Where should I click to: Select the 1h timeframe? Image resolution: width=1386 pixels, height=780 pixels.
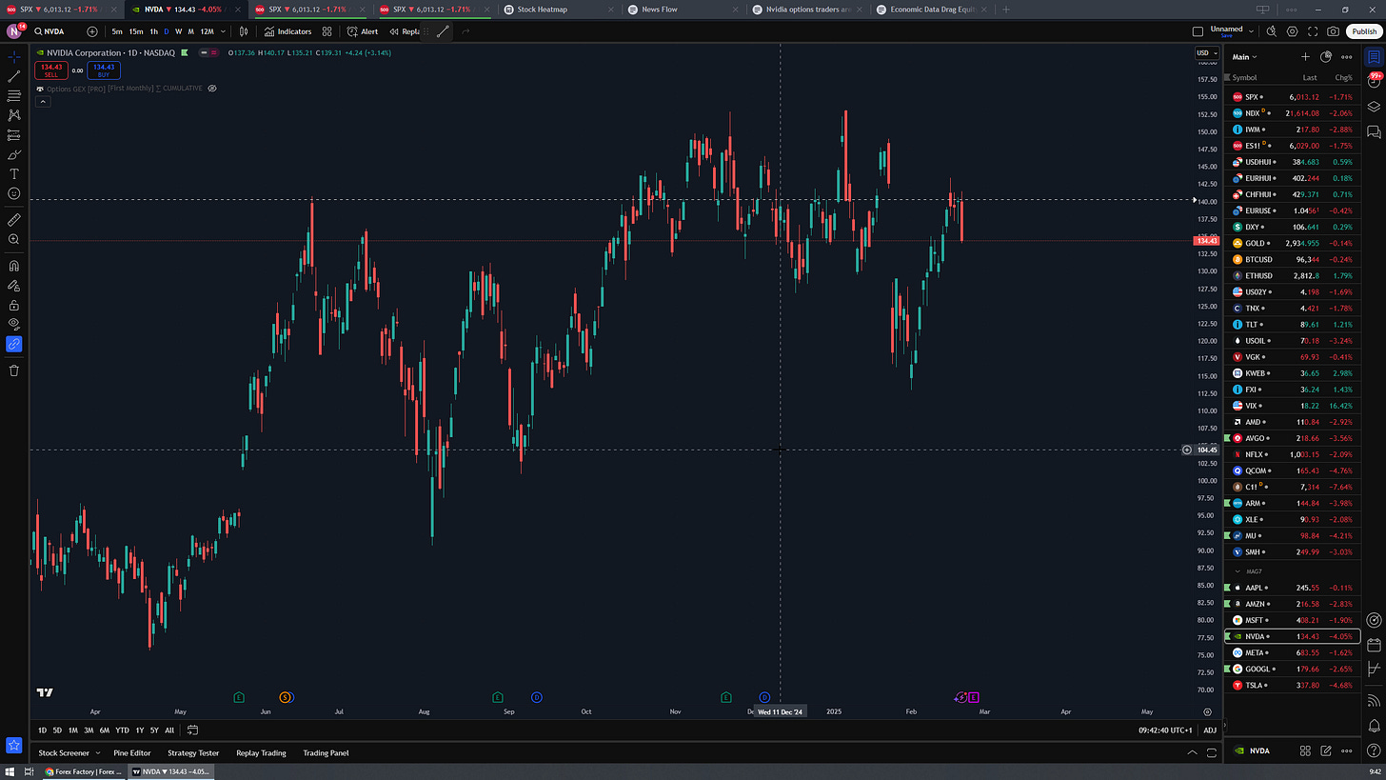154,31
